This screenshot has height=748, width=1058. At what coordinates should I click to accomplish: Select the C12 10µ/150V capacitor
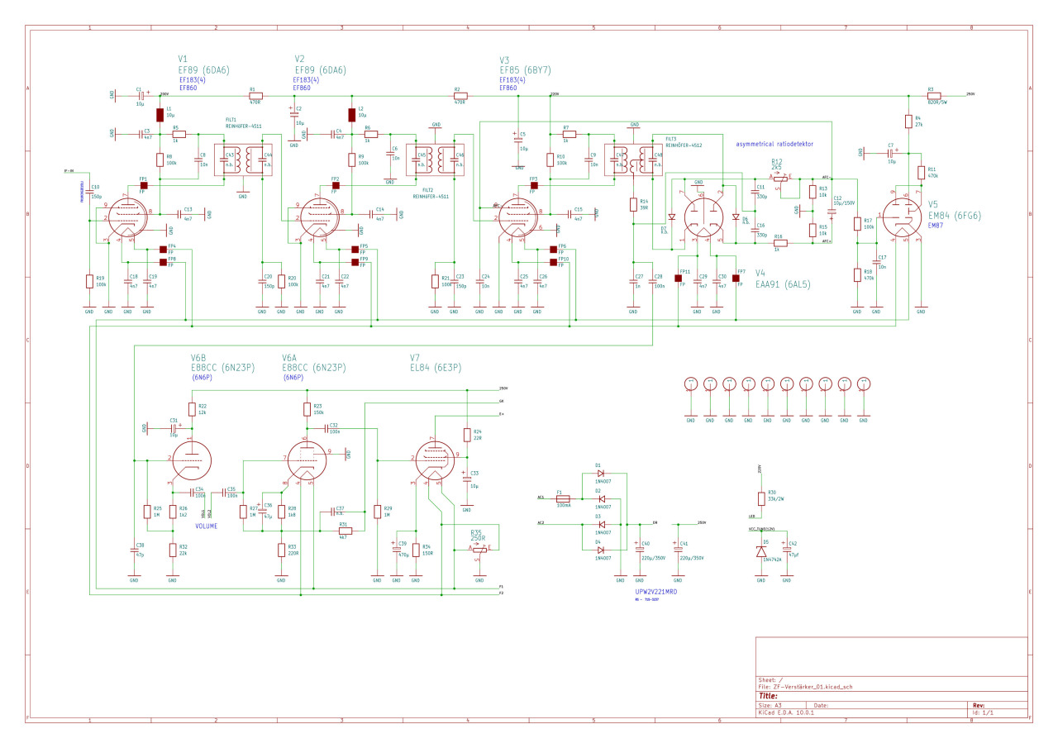[x=832, y=212]
